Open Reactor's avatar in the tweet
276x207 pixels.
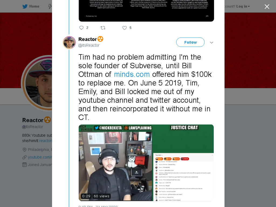[x=69, y=42]
